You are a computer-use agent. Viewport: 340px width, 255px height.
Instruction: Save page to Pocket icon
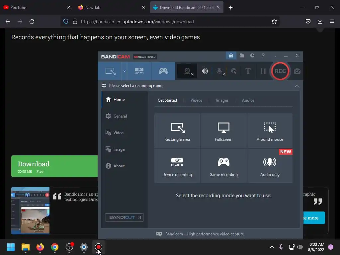click(x=308, y=22)
